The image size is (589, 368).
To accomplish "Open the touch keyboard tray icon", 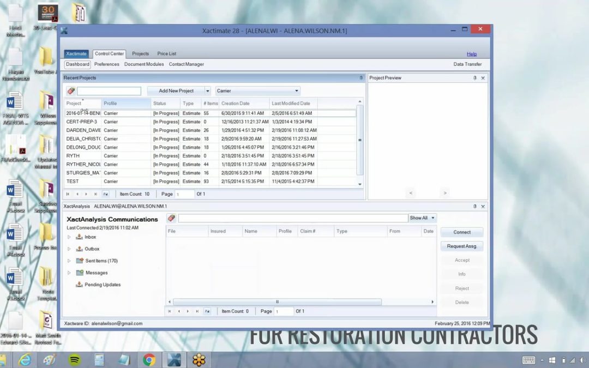I will click(528, 360).
